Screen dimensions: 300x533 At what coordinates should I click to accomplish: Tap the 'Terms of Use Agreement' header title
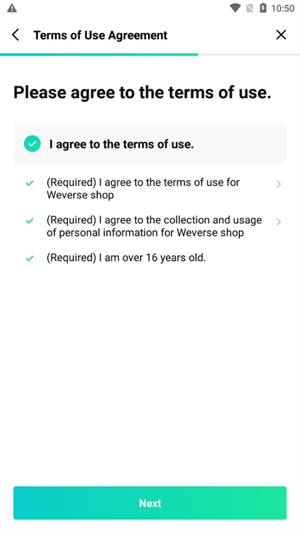point(101,35)
